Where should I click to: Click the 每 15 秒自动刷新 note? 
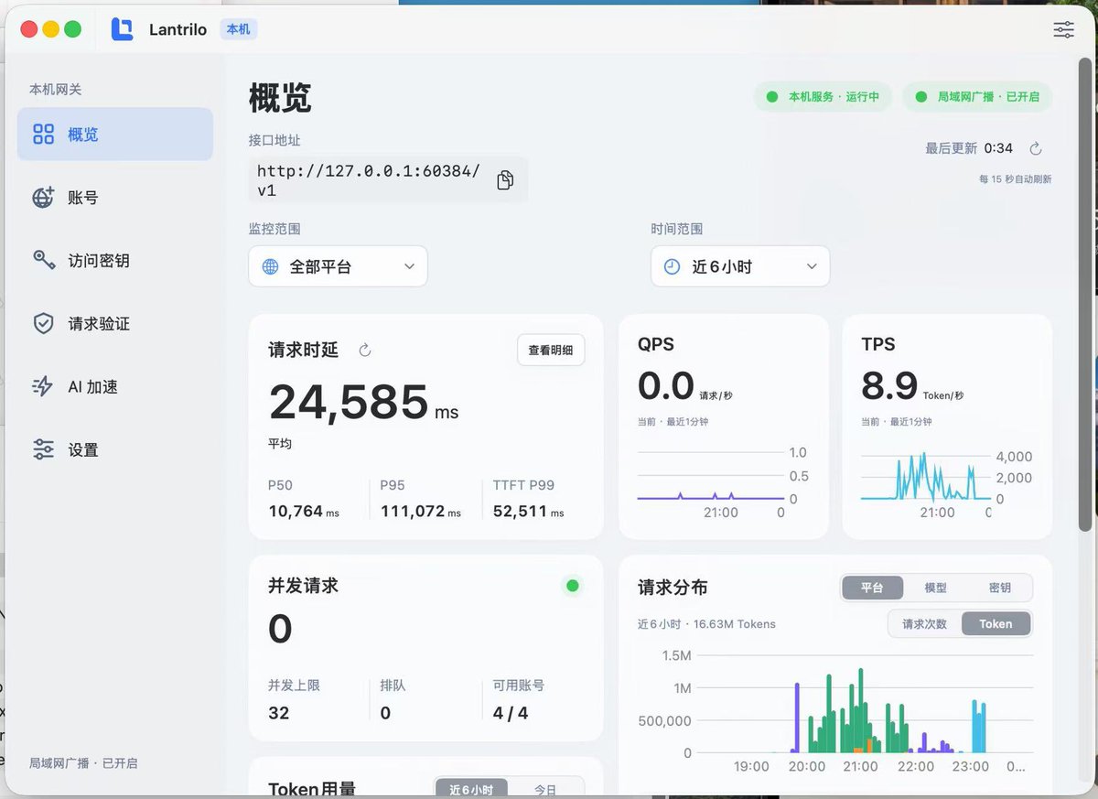[x=1015, y=179]
